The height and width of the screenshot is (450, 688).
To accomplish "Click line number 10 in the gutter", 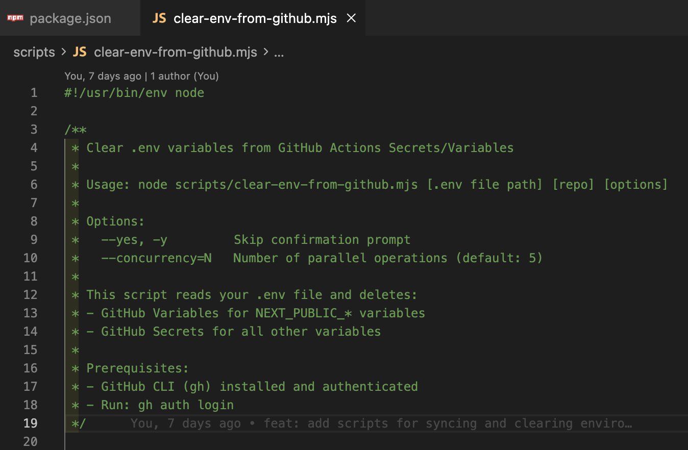I will [x=31, y=258].
